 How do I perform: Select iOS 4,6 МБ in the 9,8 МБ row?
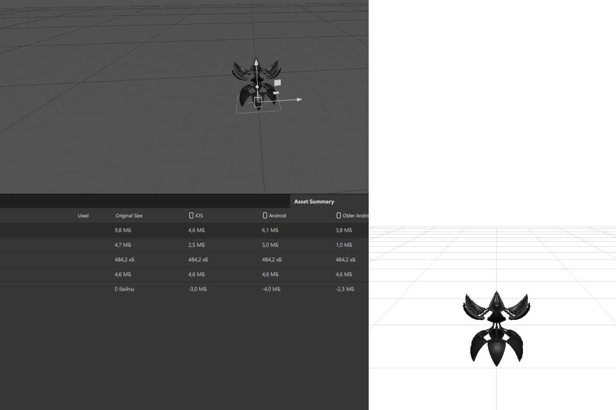click(197, 230)
